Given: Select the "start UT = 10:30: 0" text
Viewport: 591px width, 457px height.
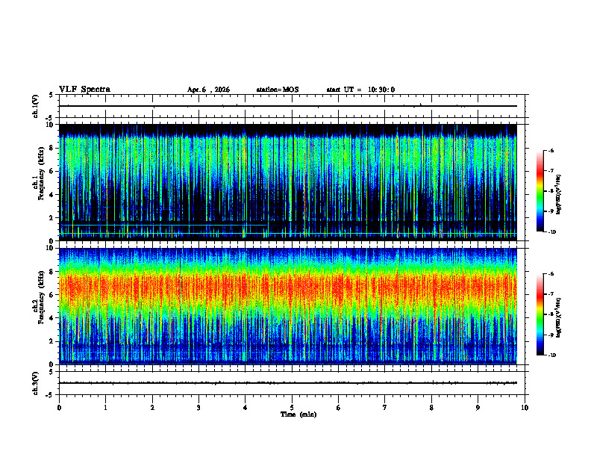Looking at the screenshot, I should 360,90.
